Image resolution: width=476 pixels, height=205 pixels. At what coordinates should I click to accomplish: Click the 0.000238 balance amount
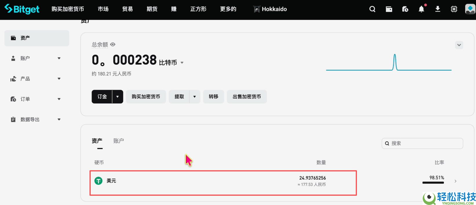(124, 60)
